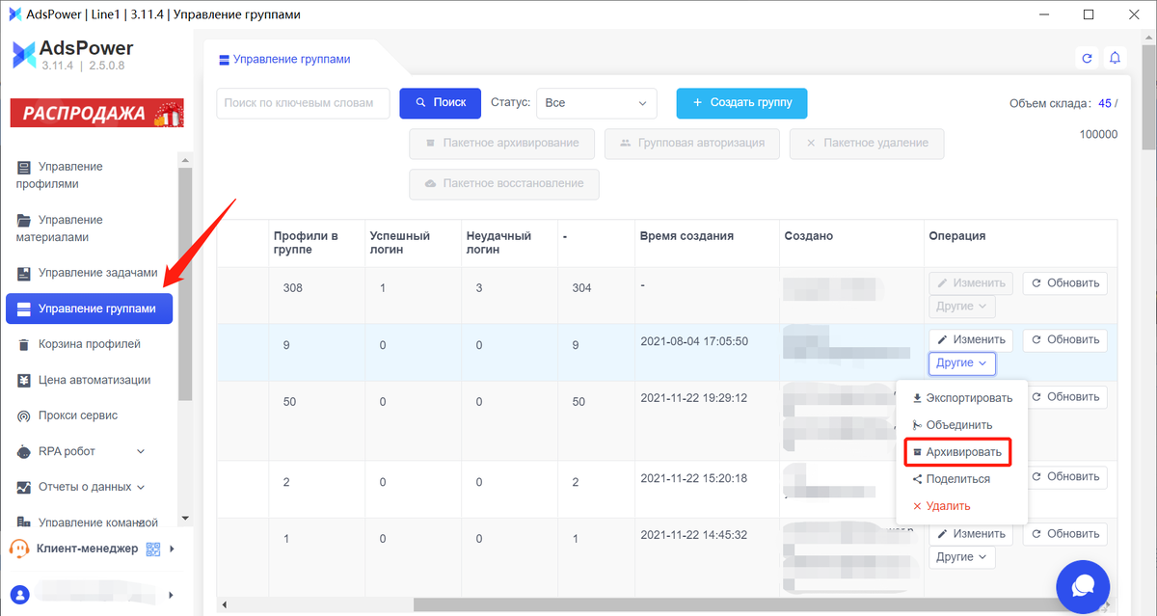Click the РАСПРОДАЖА sale banner
The width and height of the screenshot is (1157, 616).
[96, 113]
